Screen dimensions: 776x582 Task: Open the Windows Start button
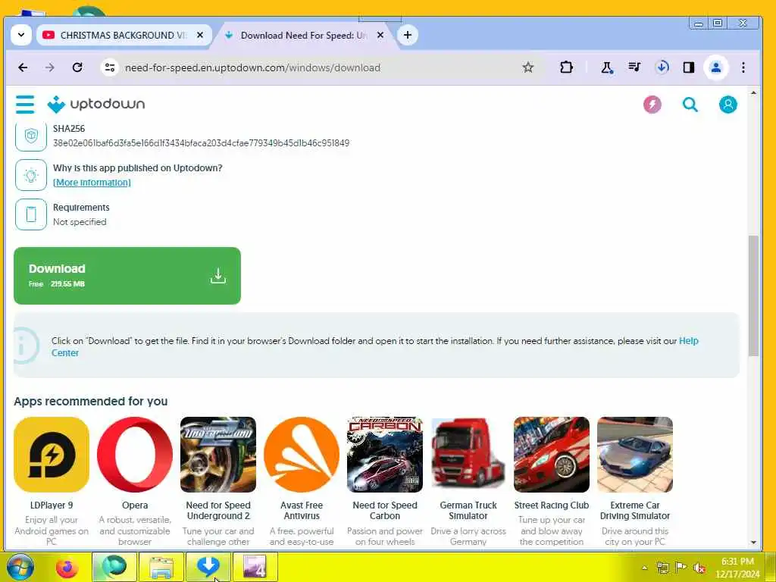(x=20, y=567)
